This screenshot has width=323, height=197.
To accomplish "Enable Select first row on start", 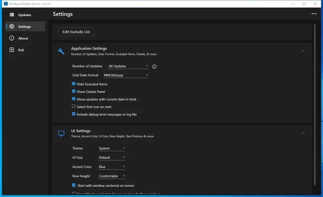I will point(74,107).
